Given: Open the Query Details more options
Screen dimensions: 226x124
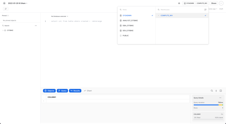Looking at the screenshot, I should point(220,98).
